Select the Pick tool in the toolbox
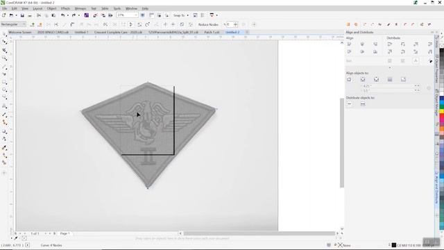 4,34
